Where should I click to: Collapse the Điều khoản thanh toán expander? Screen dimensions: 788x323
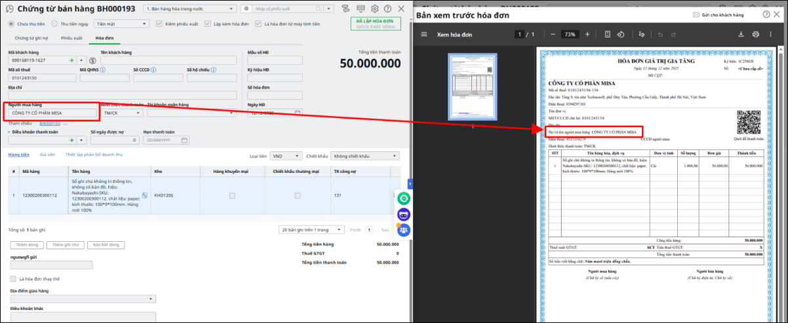click(9, 132)
